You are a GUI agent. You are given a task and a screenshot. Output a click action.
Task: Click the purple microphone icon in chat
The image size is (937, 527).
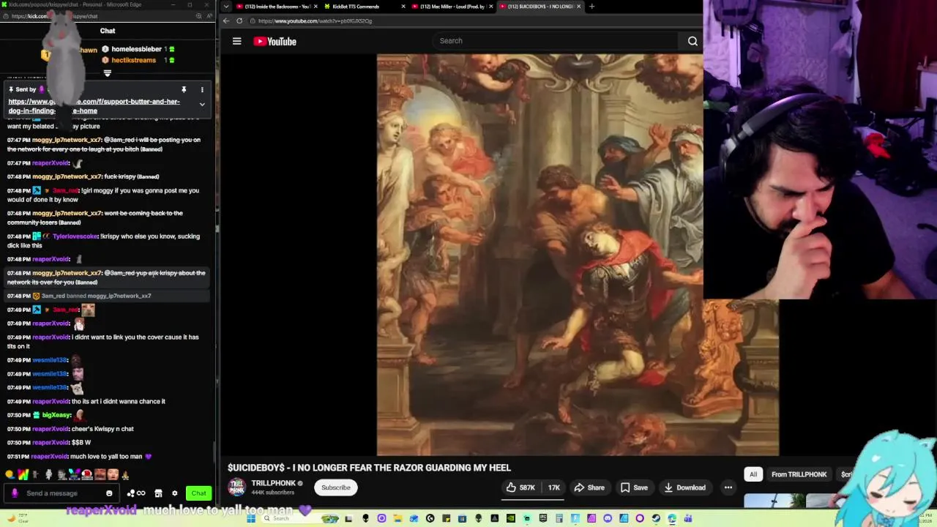pos(15,493)
